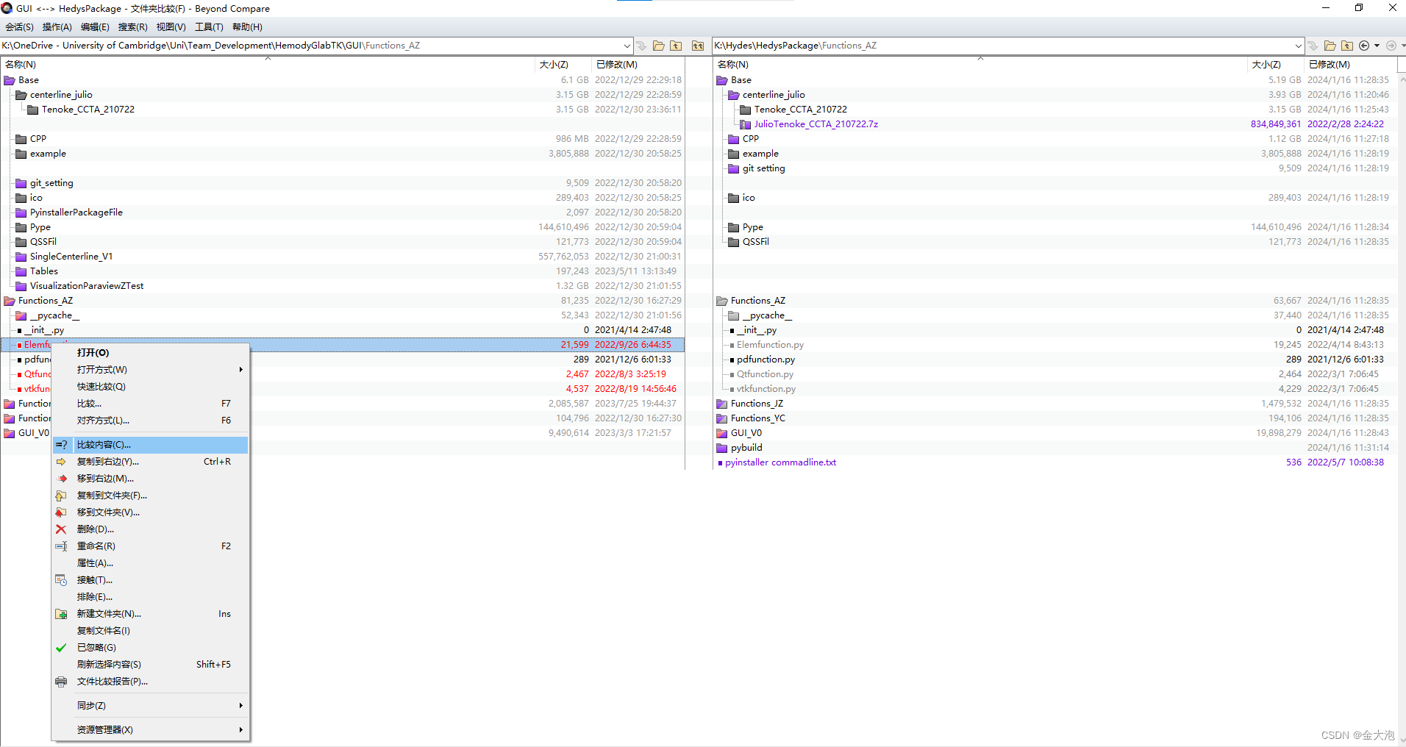
Task: Collapse the right Functions_AZ folder
Action: coord(722,301)
